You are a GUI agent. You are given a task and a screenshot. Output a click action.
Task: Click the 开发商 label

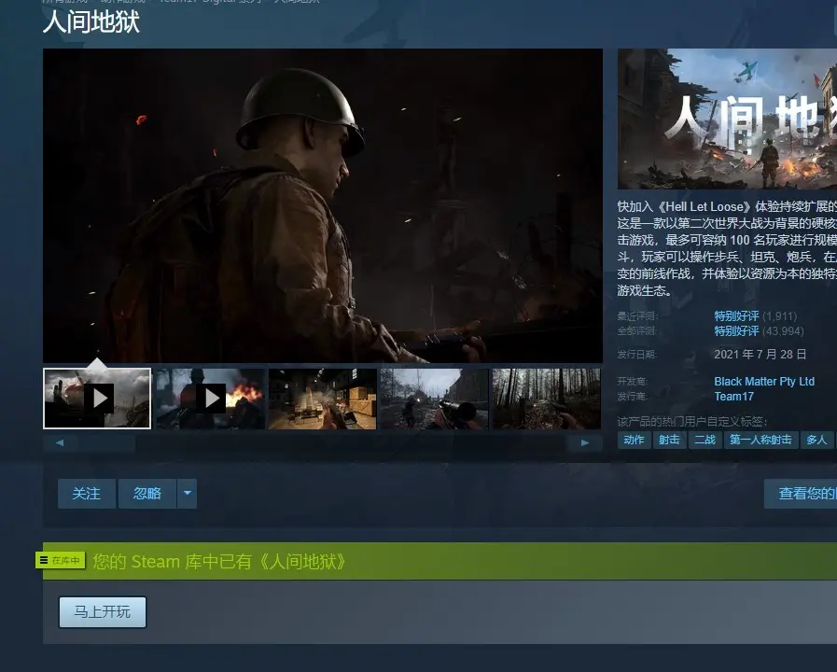coord(632,382)
